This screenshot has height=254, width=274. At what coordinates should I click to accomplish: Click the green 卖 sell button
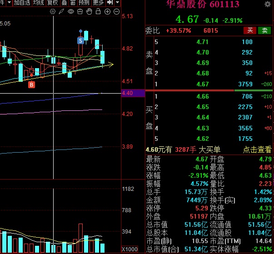(x=264, y=30)
